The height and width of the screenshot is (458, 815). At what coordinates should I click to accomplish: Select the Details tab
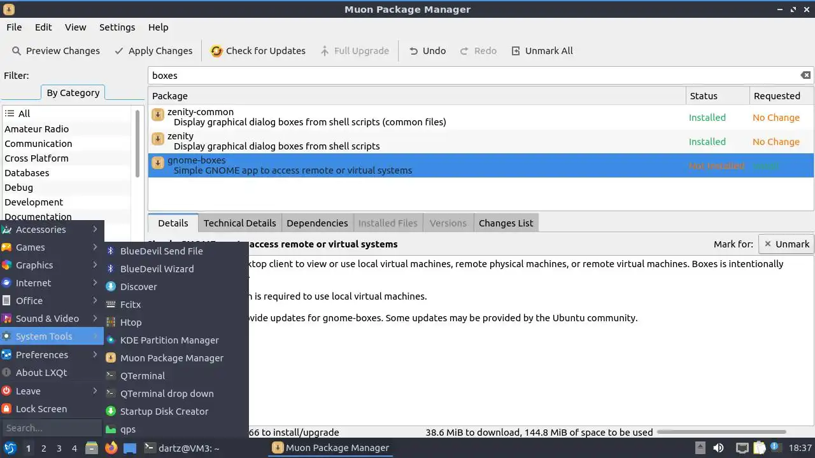173,223
